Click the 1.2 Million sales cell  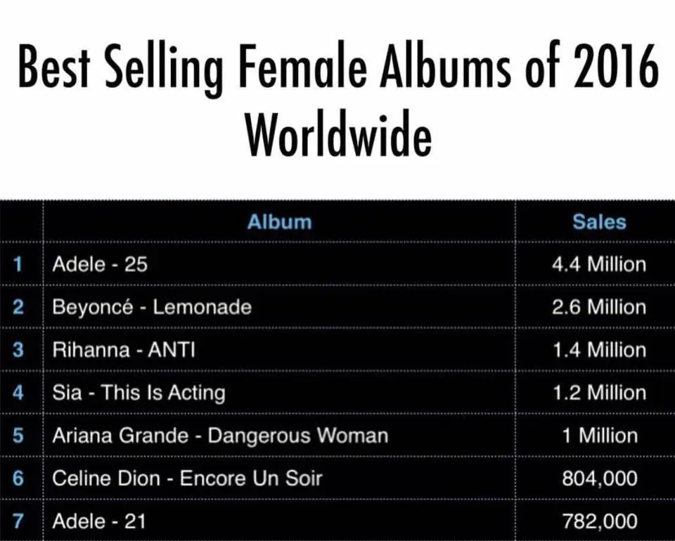[598, 393]
